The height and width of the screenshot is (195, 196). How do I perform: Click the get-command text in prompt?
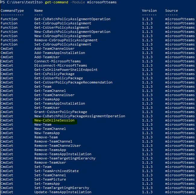click(x=56, y=2)
